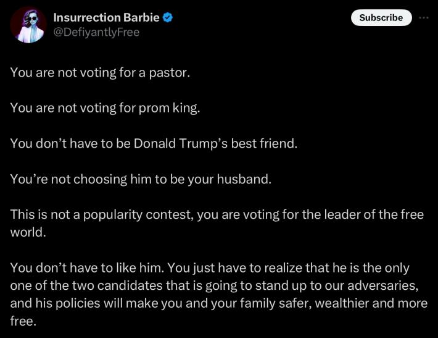Open the three-dot more options menu
438x338 pixels.
[423, 18]
